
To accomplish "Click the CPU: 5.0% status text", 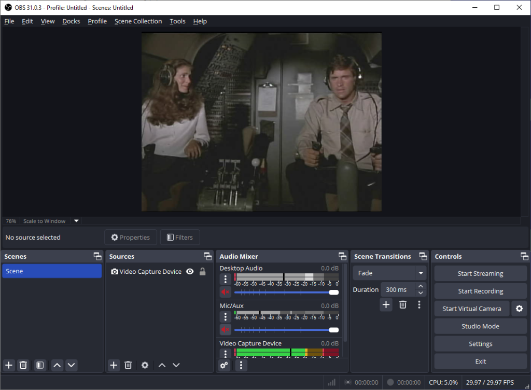I will point(443,383).
